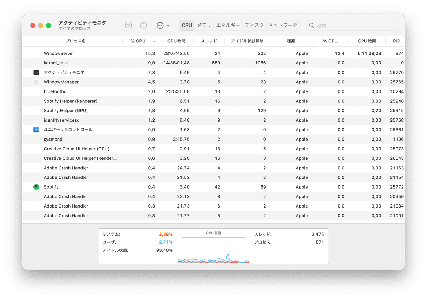Image resolution: width=427 pixels, height=299 pixels.
Task: Click the ユーザ percentage 2,71%
Action: 166,242
